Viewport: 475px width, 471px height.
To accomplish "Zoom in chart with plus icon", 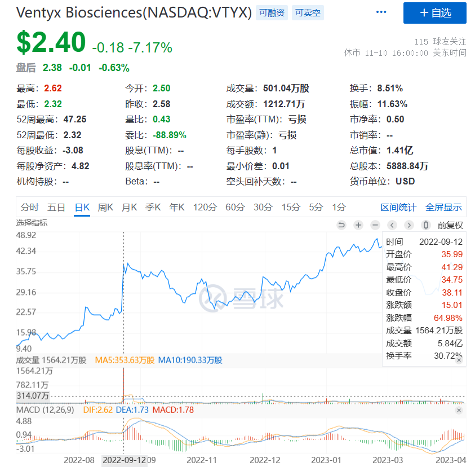I will tap(358, 225).
